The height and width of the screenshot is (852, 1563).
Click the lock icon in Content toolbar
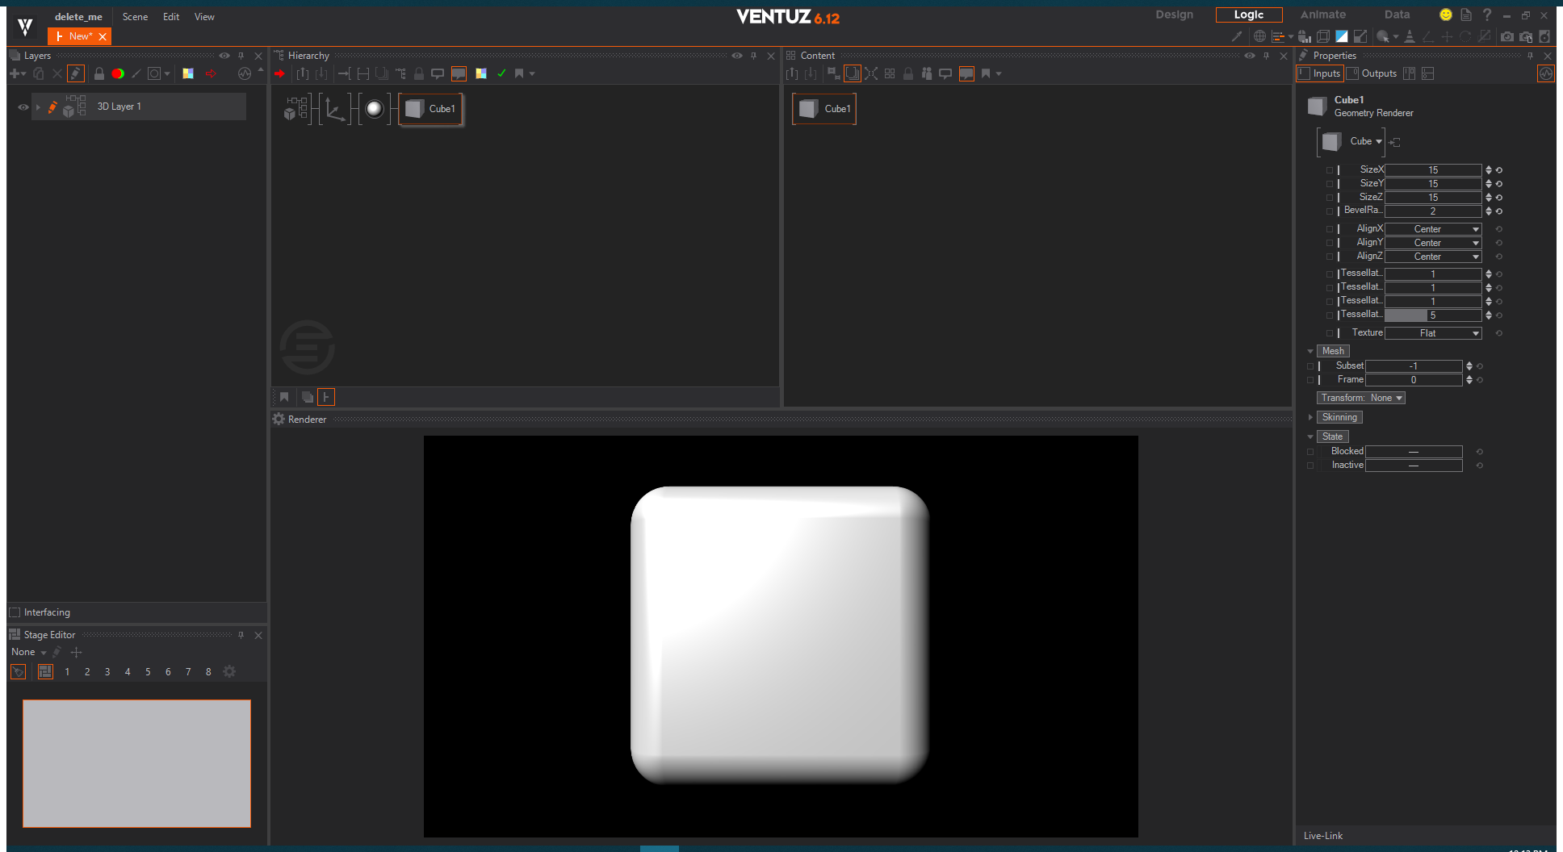[908, 73]
